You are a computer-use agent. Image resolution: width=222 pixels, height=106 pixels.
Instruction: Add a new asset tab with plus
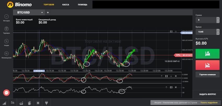[48, 13]
